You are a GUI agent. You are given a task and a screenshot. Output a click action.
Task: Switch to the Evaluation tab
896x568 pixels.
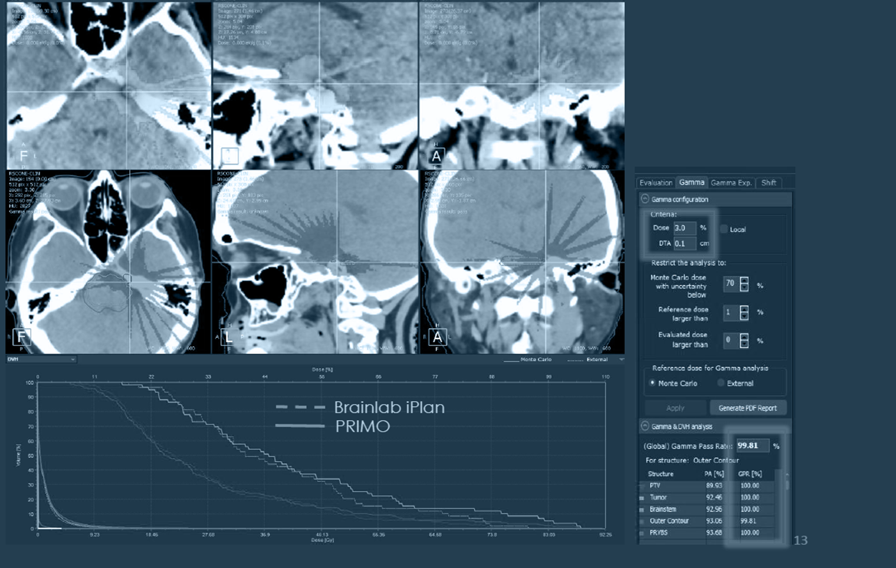pyautogui.click(x=656, y=183)
